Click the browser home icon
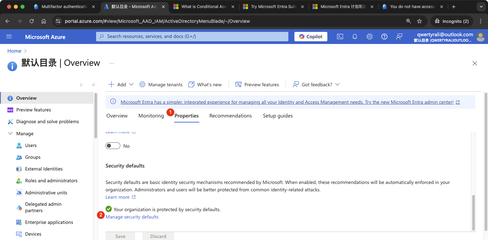 pyautogui.click(x=44, y=21)
